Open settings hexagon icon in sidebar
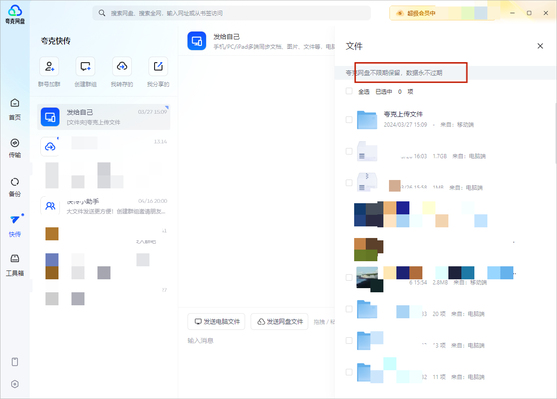 [15, 384]
